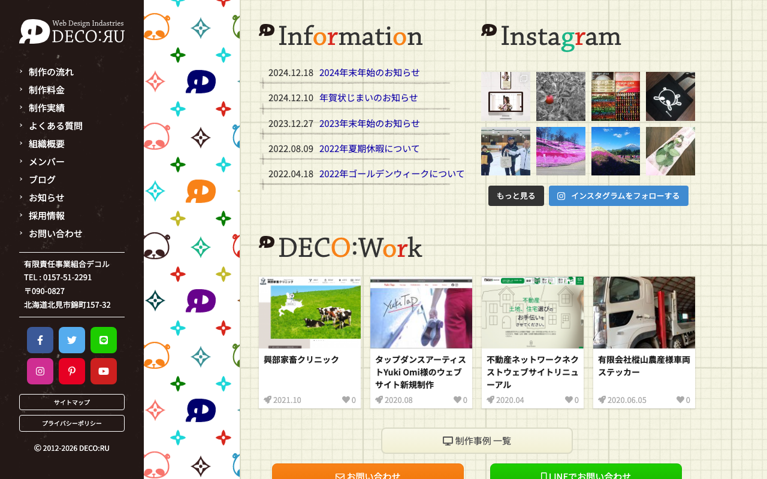The image size is (767, 479).
Task: Click サイトマップ button
Action: [x=72, y=402]
